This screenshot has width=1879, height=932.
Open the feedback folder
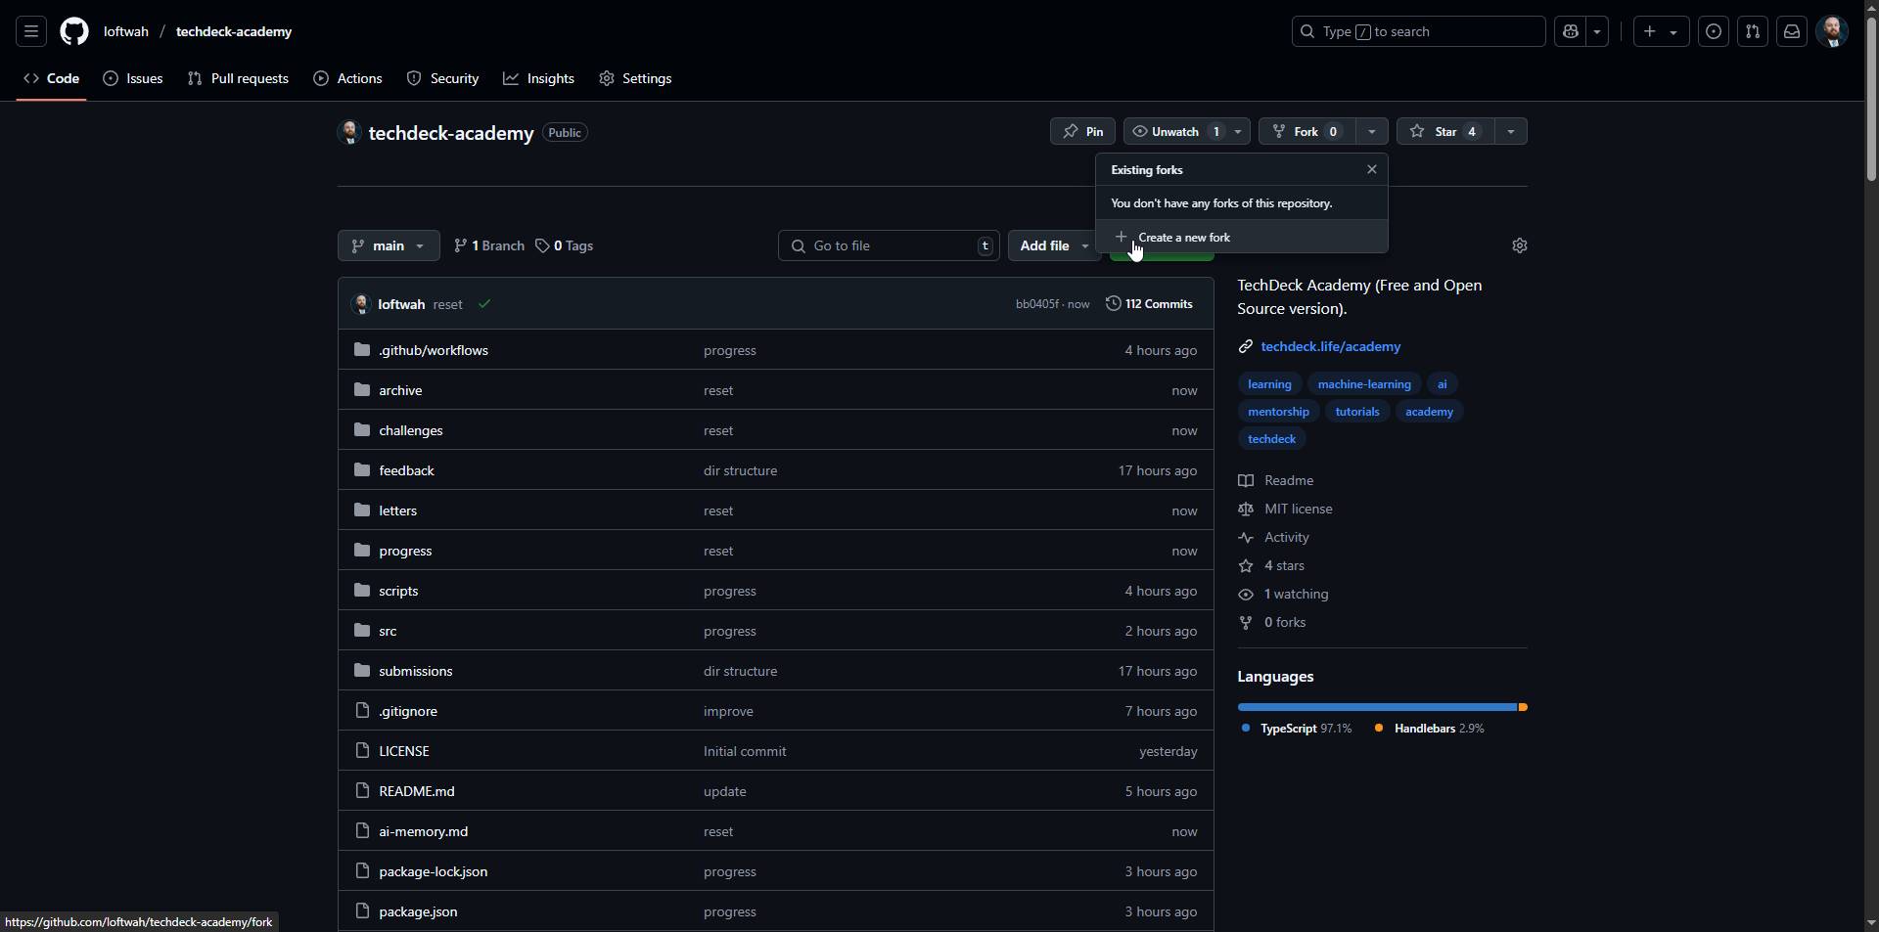pyautogui.click(x=406, y=470)
